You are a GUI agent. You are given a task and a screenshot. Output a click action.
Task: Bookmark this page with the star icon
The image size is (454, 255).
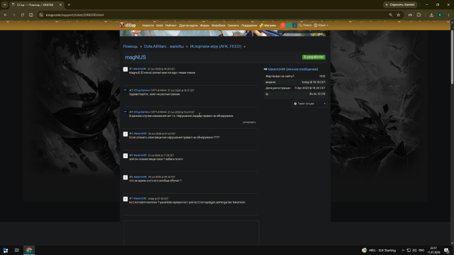[398, 15]
